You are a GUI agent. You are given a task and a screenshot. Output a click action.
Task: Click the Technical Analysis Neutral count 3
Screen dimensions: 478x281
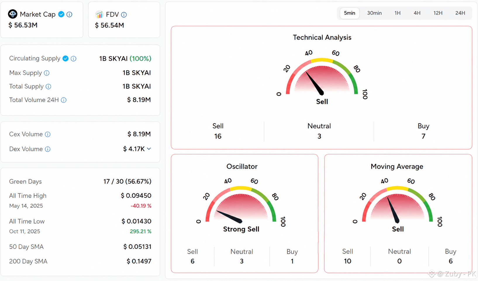coord(319,136)
